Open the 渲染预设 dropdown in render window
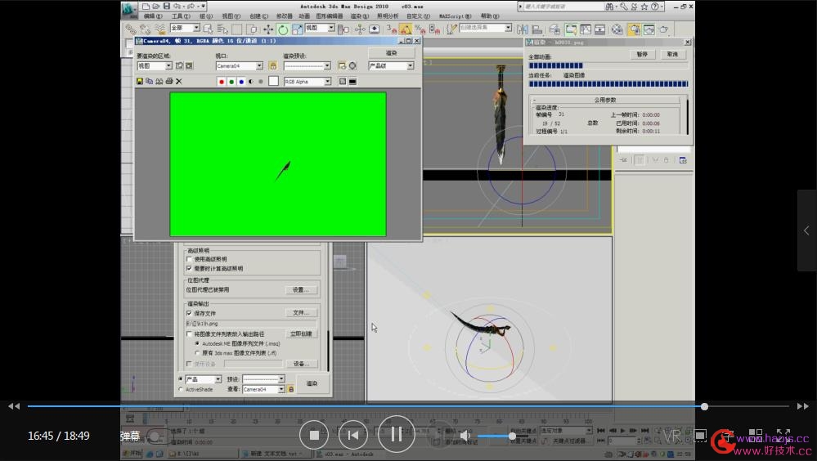The image size is (817, 461). (307, 65)
